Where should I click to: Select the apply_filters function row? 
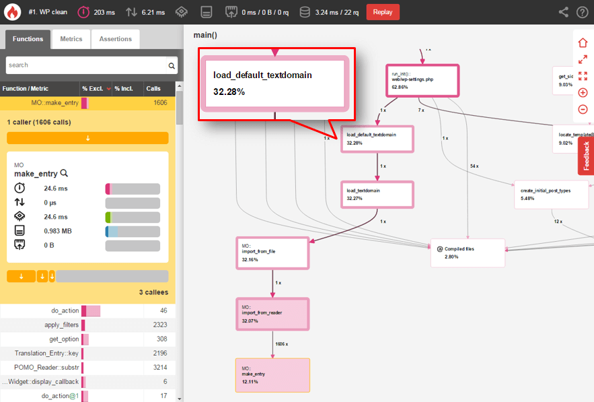87,325
